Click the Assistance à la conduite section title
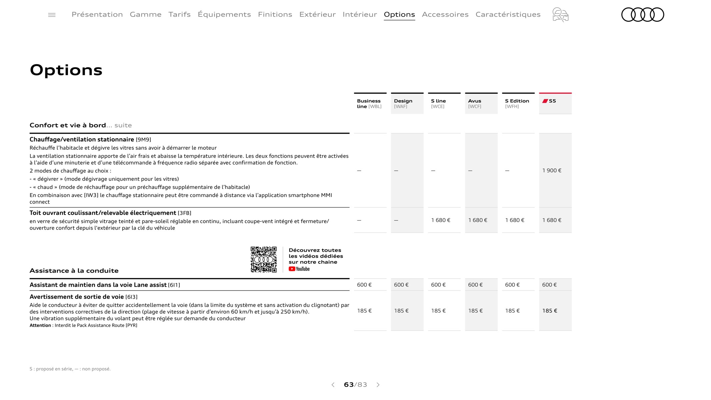711x400 pixels. pyautogui.click(x=74, y=271)
